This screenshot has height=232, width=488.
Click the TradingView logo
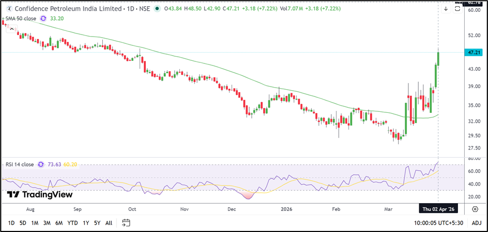coord(40,194)
